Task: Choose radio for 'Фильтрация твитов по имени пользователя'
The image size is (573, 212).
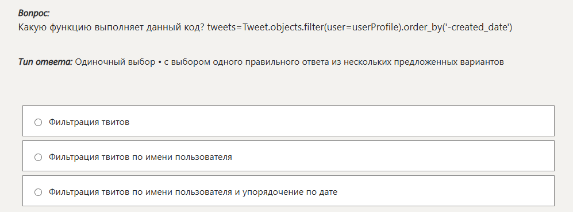Action: [38, 158]
